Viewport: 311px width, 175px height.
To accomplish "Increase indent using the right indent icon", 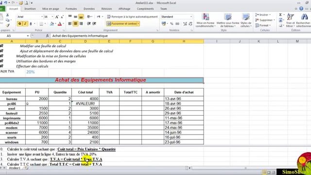I will pos(94,24).
